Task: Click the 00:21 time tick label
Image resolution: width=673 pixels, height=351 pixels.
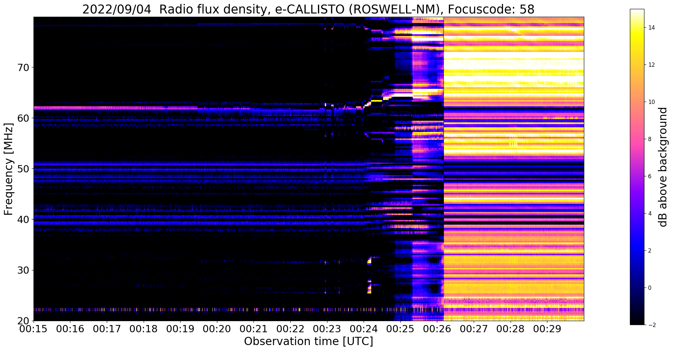Action: click(253, 329)
